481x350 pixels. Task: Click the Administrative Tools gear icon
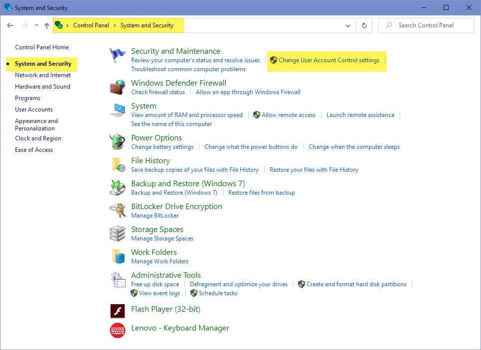pyautogui.click(x=118, y=279)
